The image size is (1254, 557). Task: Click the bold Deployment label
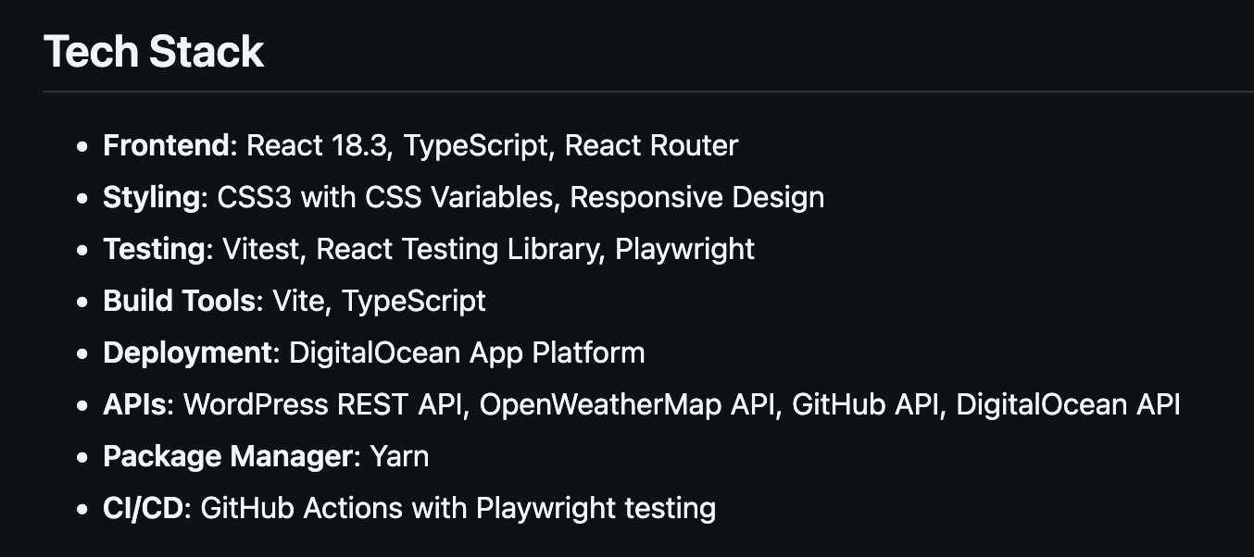(x=187, y=353)
